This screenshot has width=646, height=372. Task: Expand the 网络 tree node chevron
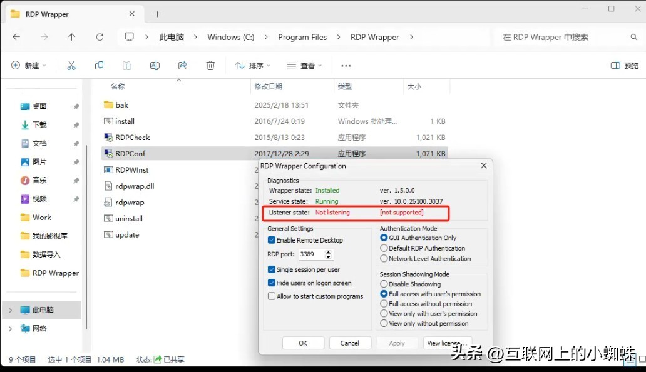click(x=10, y=328)
